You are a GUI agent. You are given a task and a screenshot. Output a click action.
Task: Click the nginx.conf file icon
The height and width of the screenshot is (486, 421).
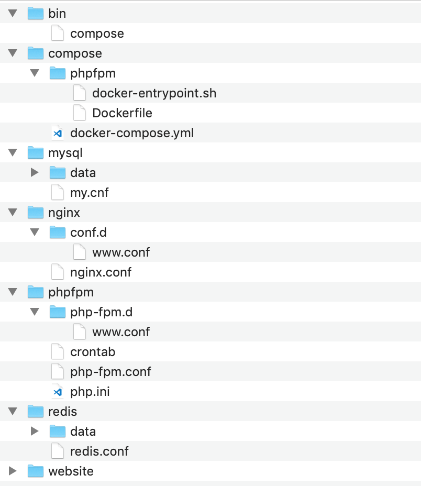click(x=57, y=272)
